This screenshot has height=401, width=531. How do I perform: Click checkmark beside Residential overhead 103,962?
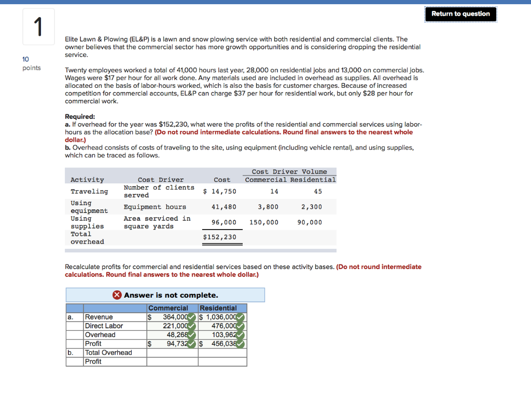[240, 335]
